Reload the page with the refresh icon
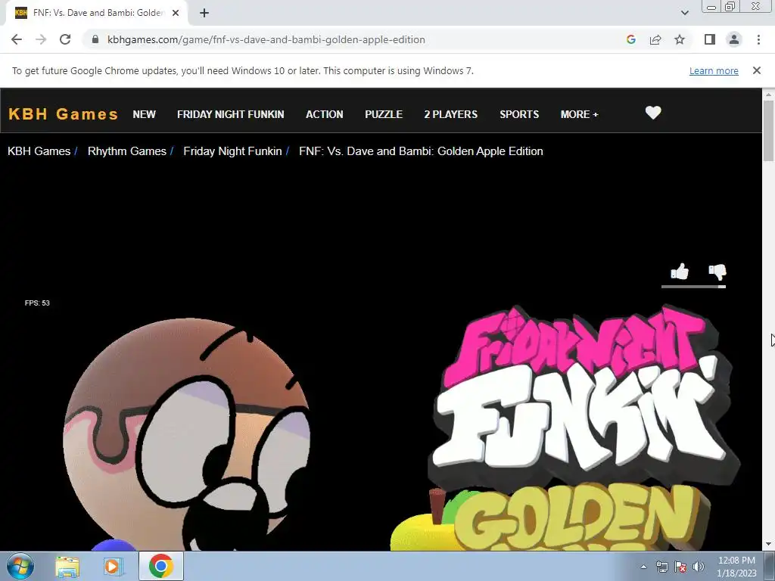 tap(65, 39)
